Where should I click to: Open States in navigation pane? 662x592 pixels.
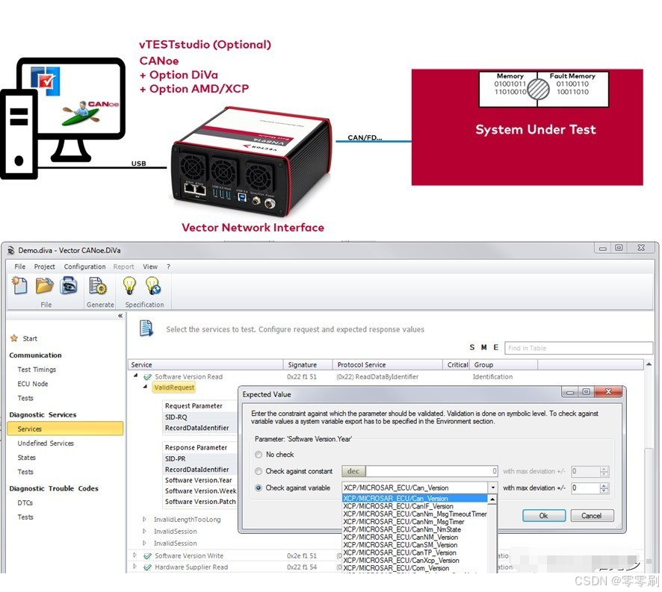[27, 458]
